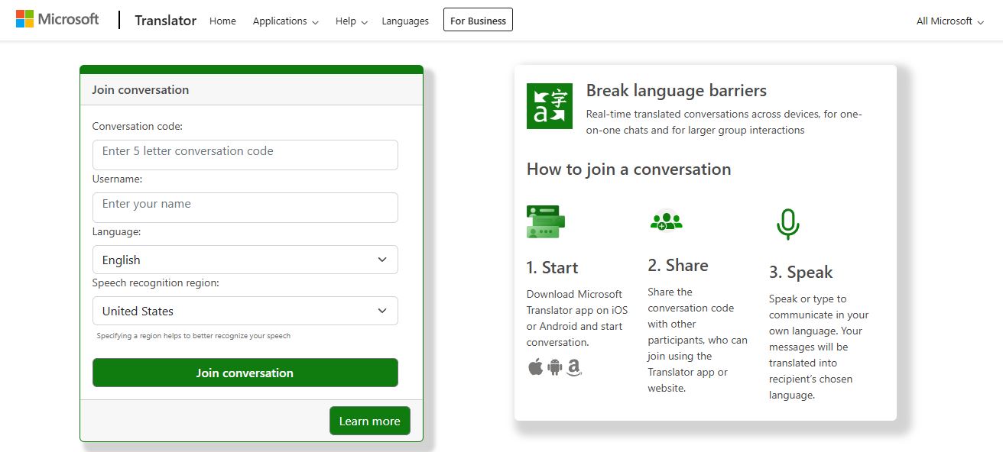
Task: Click the Amazon store icon
Action: 574,367
